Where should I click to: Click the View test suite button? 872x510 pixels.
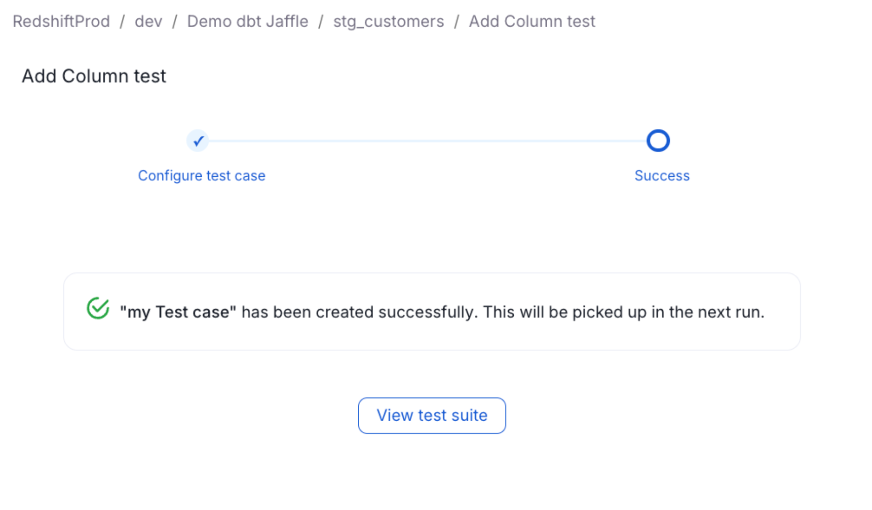pyautogui.click(x=431, y=416)
